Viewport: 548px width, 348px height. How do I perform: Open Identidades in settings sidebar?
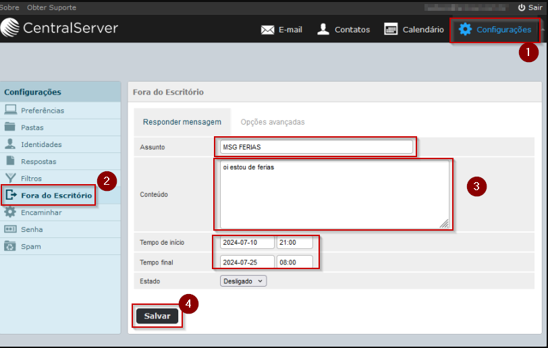(40, 144)
